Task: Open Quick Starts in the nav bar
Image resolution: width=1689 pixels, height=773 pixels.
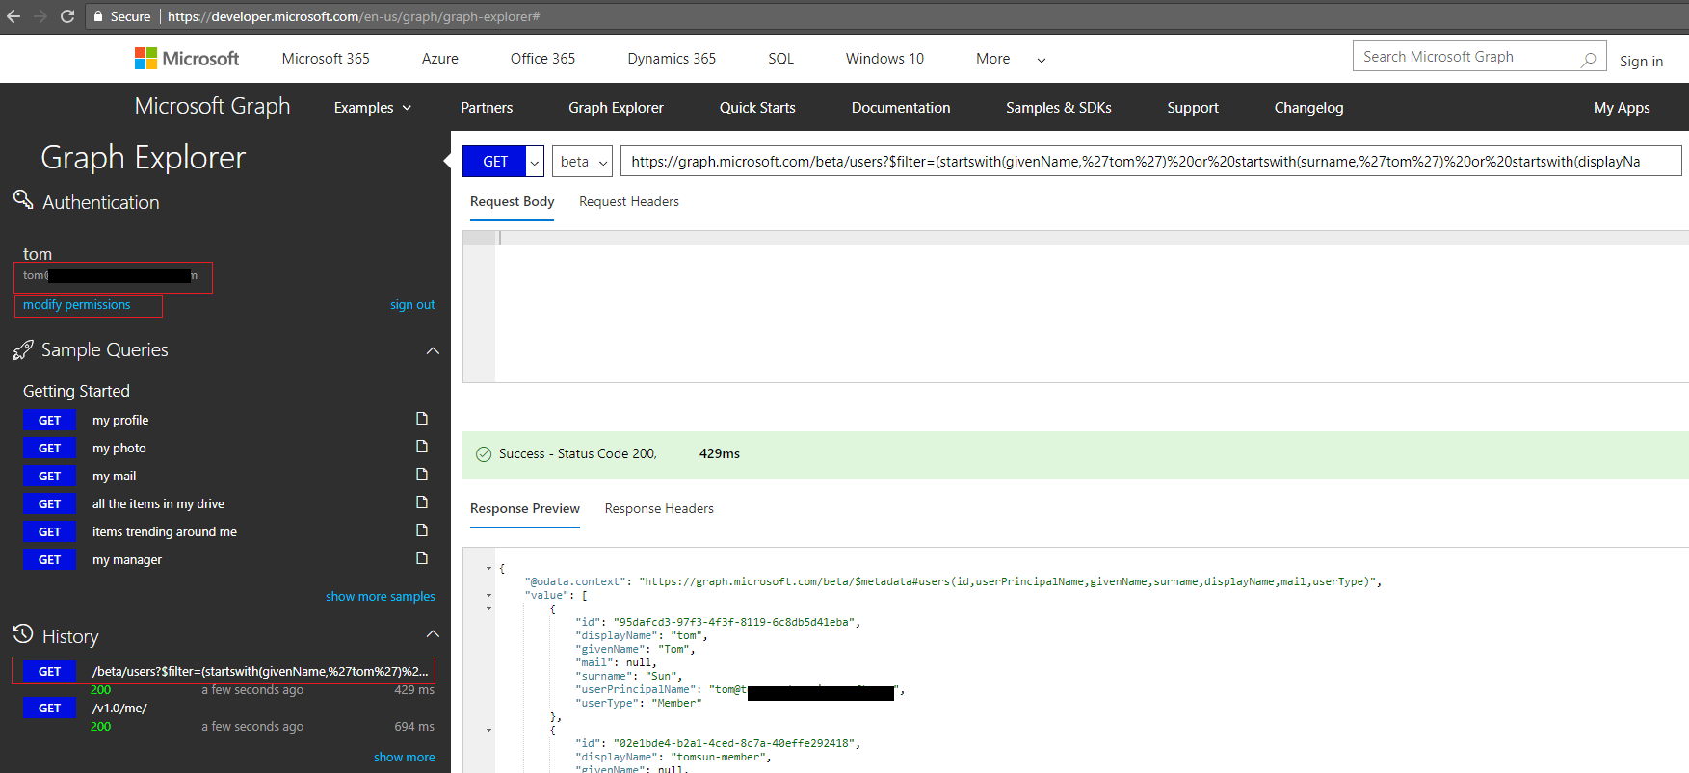Action: tap(757, 108)
